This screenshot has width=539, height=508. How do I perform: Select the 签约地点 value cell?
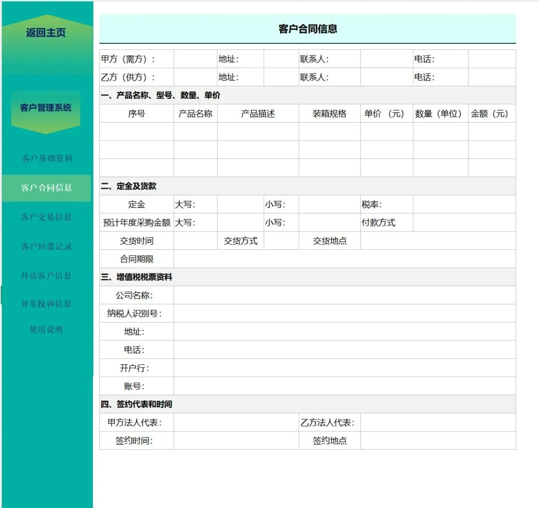[438, 441]
